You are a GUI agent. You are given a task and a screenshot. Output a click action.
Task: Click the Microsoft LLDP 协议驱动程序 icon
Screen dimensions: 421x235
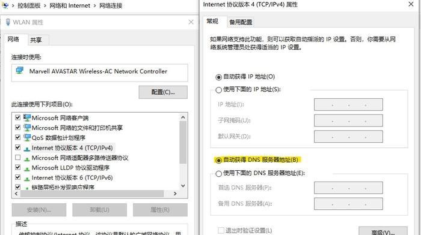pyautogui.click(x=27, y=168)
